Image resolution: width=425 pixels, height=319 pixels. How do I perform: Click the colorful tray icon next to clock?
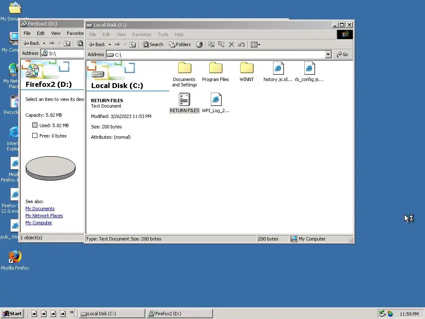pos(390,314)
